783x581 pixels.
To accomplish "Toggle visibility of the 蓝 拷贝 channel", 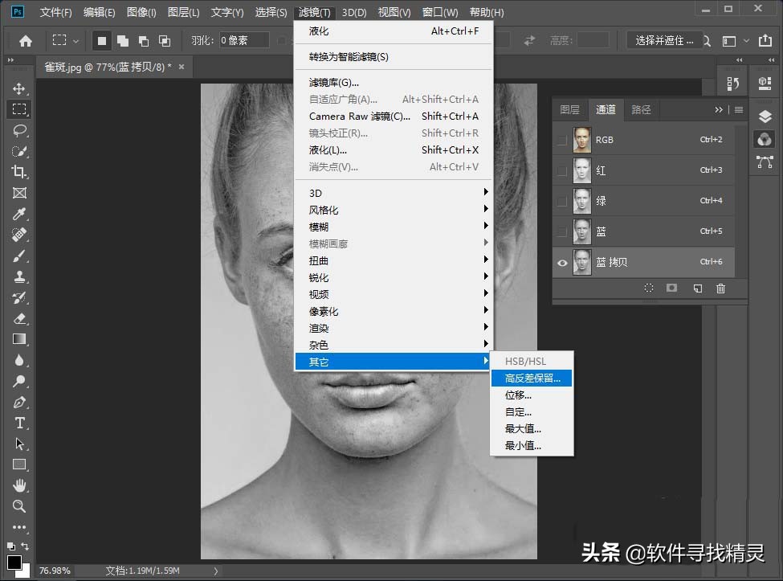I will tap(560, 262).
